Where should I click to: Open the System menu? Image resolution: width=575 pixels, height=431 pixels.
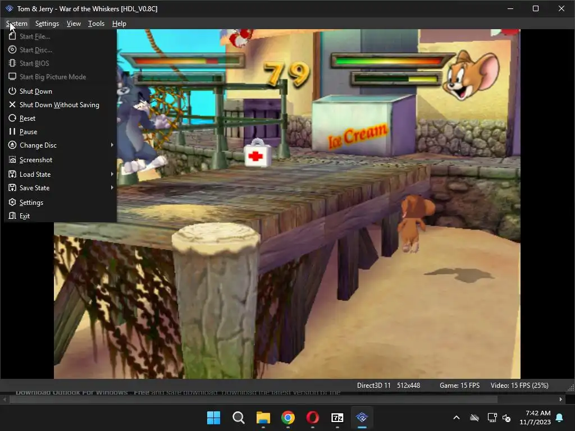pyautogui.click(x=16, y=24)
